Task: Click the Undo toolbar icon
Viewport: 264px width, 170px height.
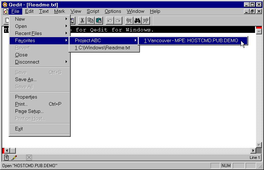Action: click(x=110, y=21)
